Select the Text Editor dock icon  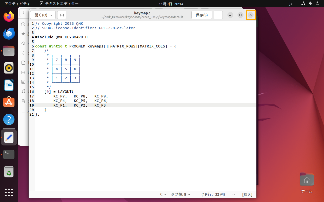[x=9, y=137]
